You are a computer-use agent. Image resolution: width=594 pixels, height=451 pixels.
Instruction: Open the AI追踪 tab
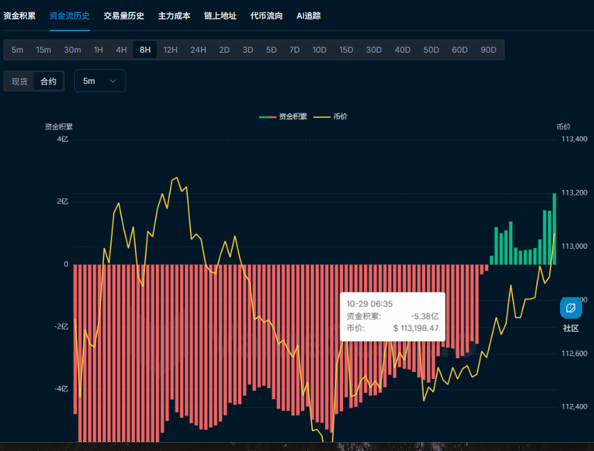point(308,15)
